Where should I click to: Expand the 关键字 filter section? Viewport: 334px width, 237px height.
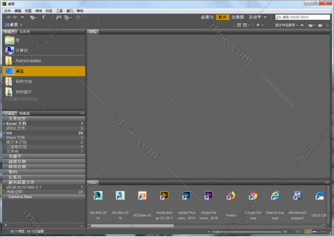tap(43, 156)
